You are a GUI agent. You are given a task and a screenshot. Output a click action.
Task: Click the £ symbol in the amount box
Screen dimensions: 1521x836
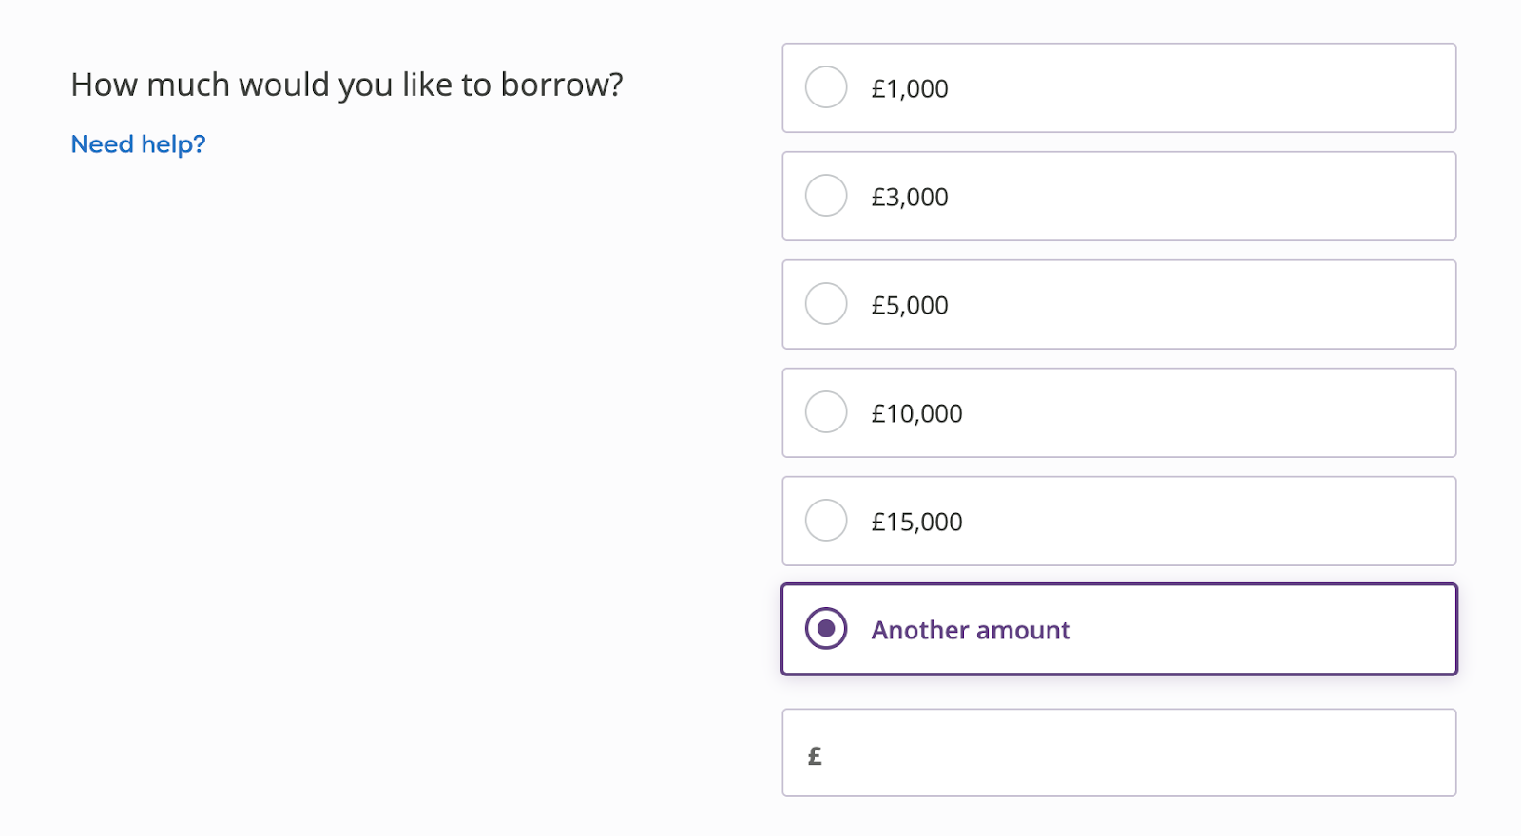point(814,754)
